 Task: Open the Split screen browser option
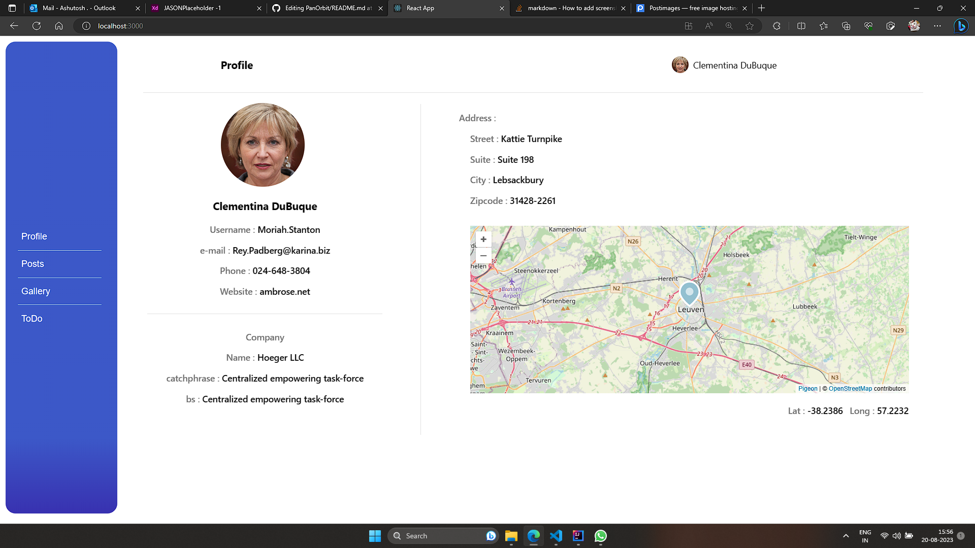pyautogui.click(x=801, y=26)
